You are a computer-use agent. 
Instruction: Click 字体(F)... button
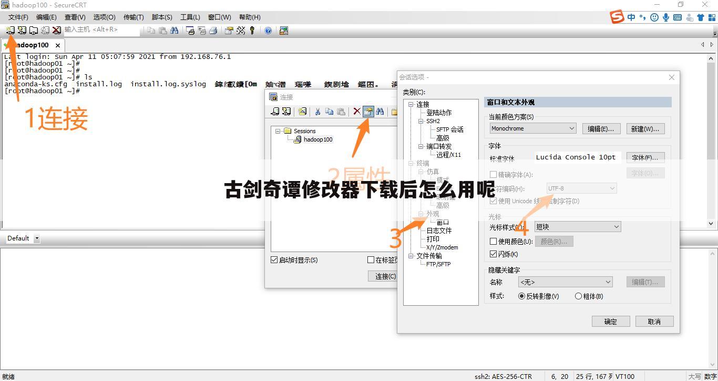(645, 157)
